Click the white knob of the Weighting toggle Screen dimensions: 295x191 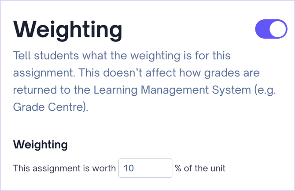[x=278, y=29]
